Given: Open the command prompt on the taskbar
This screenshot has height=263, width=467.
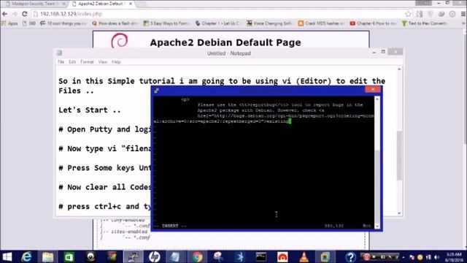Looking at the screenshot, I should point(261,256).
